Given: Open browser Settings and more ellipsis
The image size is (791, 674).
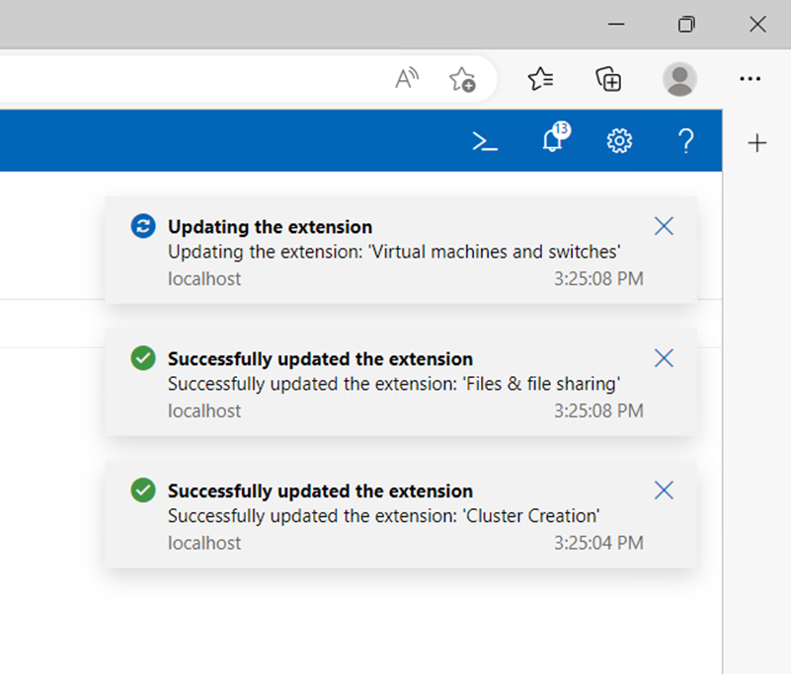Looking at the screenshot, I should point(751,79).
